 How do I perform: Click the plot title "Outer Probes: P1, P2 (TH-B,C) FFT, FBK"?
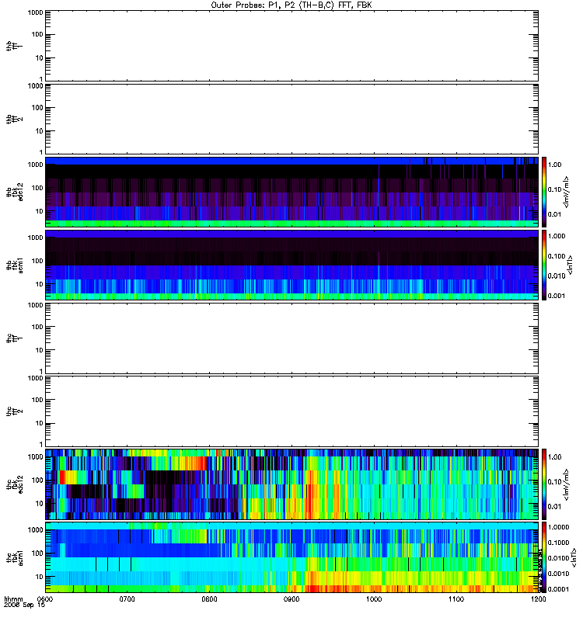[x=291, y=5]
